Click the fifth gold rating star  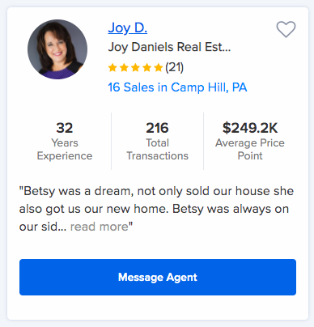click(159, 67)
